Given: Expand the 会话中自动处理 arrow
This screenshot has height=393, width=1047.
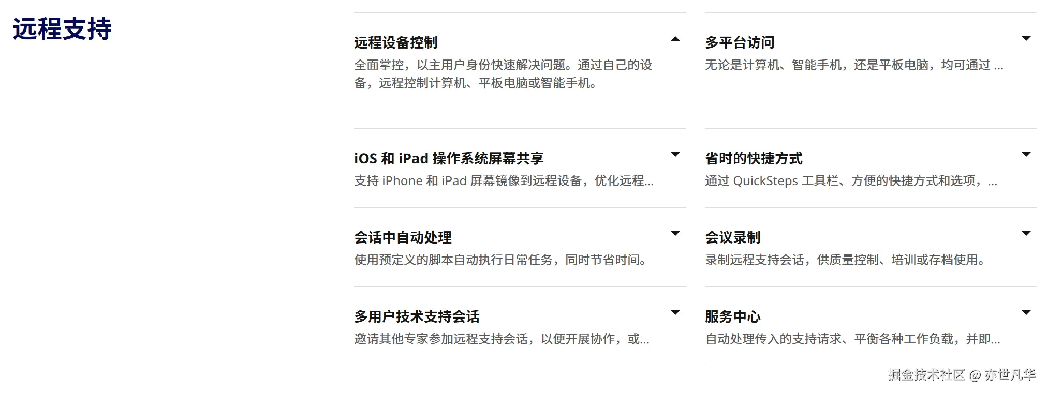Looking at the screenshot, I should click(x=675, y=234).
